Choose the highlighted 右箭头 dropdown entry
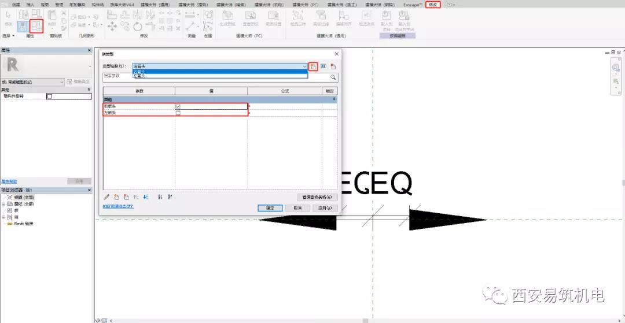The width and height of the screenshot is (625, 323). point(220,72)
